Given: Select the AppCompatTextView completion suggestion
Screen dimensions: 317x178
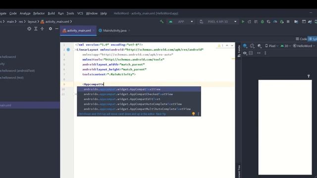Looking at the screenshot, I should tap(139, 89).
